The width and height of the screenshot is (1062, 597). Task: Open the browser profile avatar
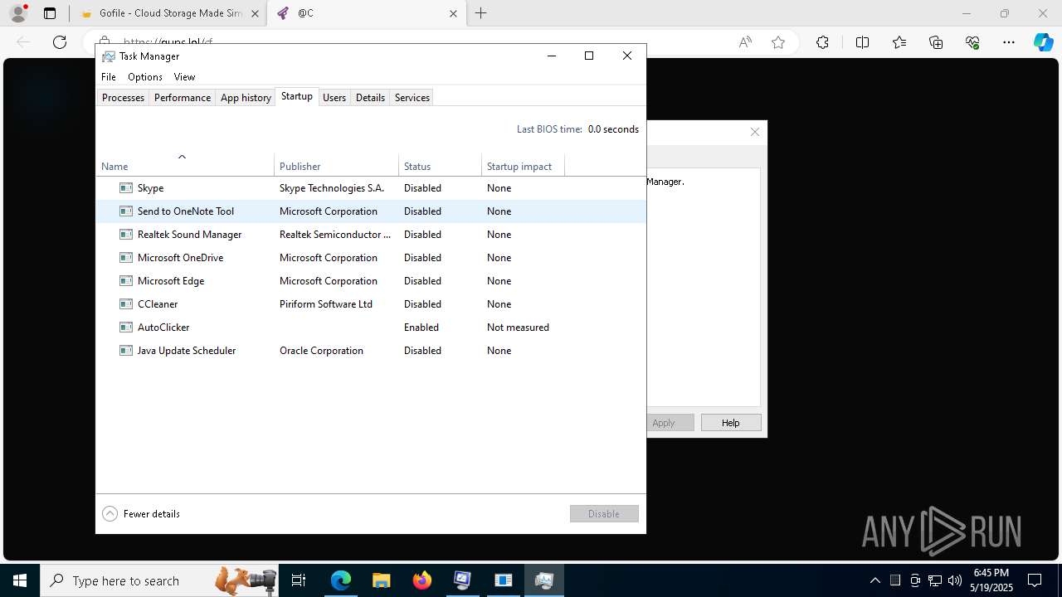[x=17, y=13]
